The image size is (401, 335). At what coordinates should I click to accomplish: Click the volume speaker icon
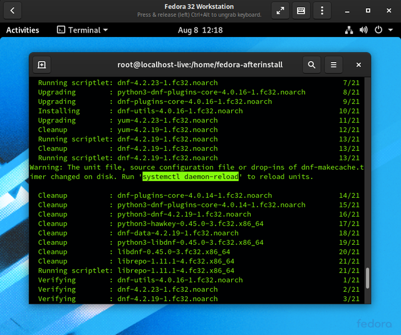point(363,30)
